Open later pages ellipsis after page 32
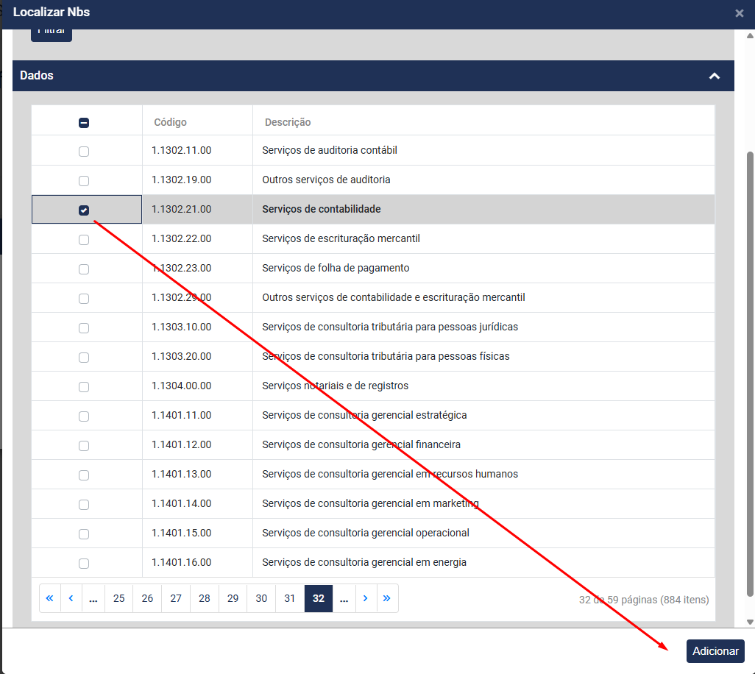The image size is (755, 674). pos(344,598)
